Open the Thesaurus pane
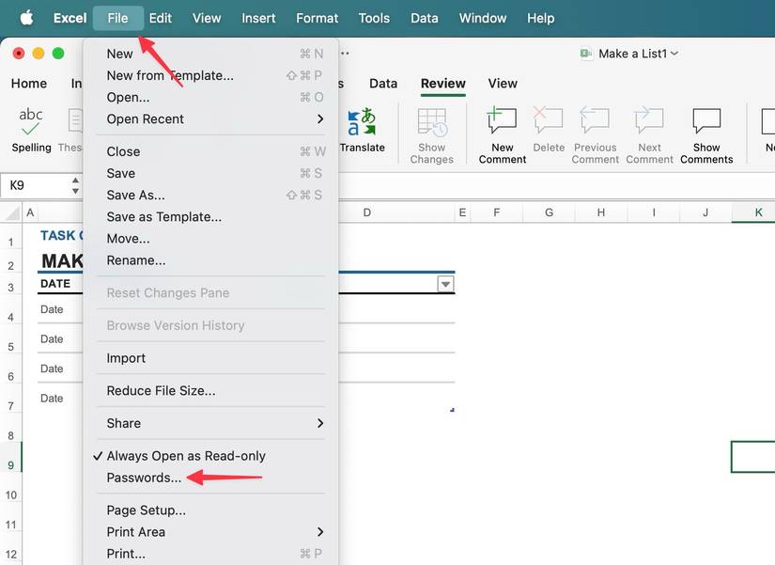The width and height of the screenshot is (775, 565). pos(73,132)
